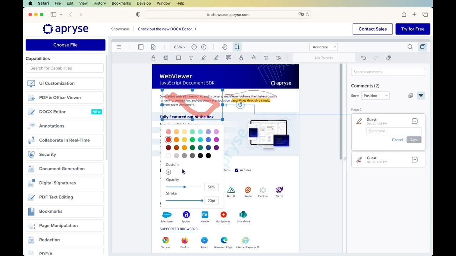The height and width of the screenshot is (256, 456).
Task: Click the zoom in plus icon
Action: pos(204,47)
